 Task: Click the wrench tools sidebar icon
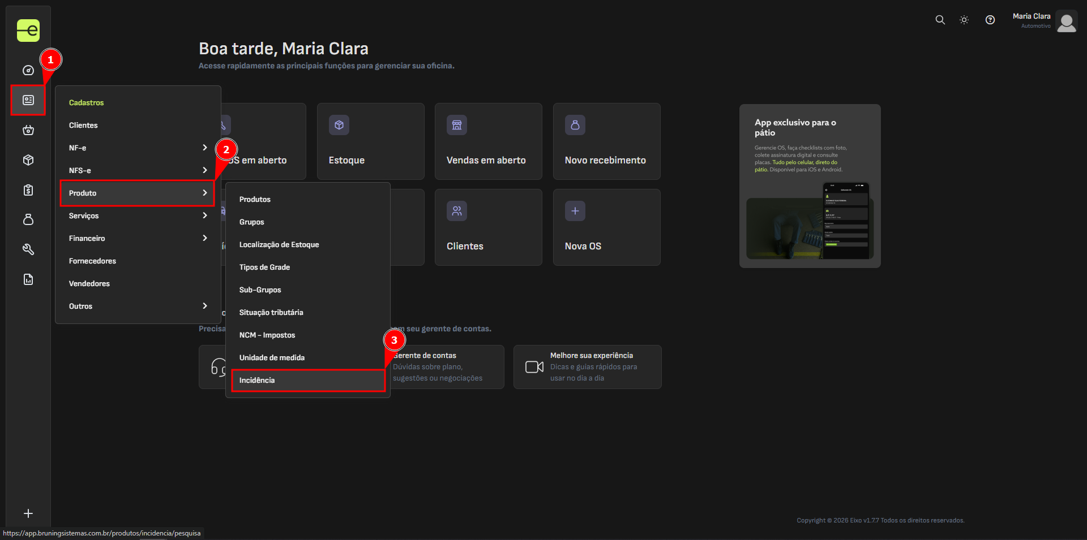(x=28, y=249)
